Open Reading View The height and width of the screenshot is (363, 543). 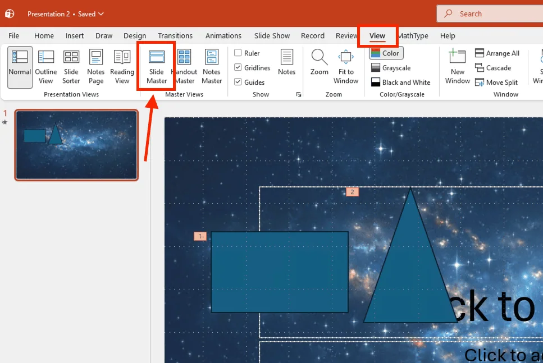122,67
